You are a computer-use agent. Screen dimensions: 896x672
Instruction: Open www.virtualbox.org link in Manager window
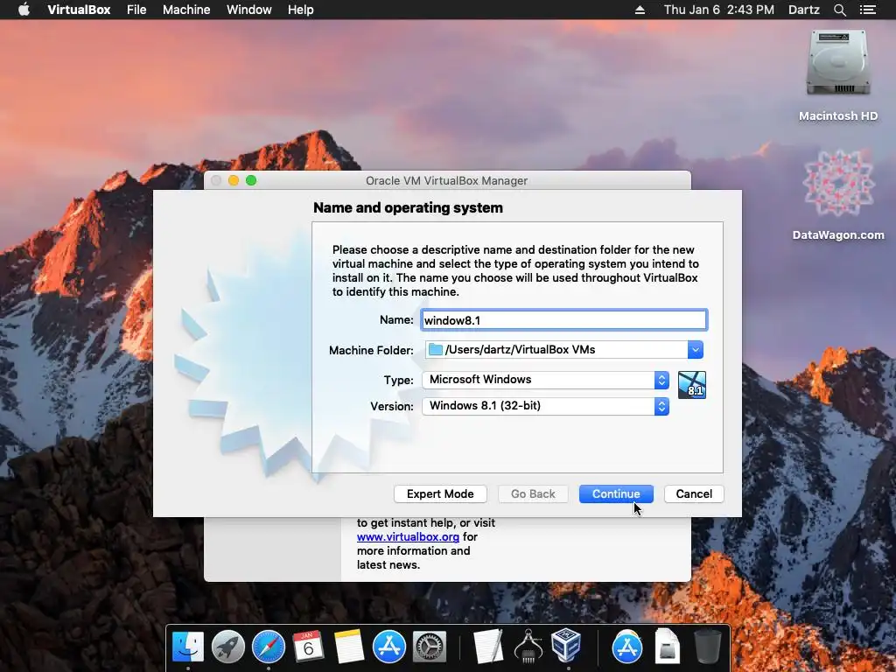coord(408,537)
